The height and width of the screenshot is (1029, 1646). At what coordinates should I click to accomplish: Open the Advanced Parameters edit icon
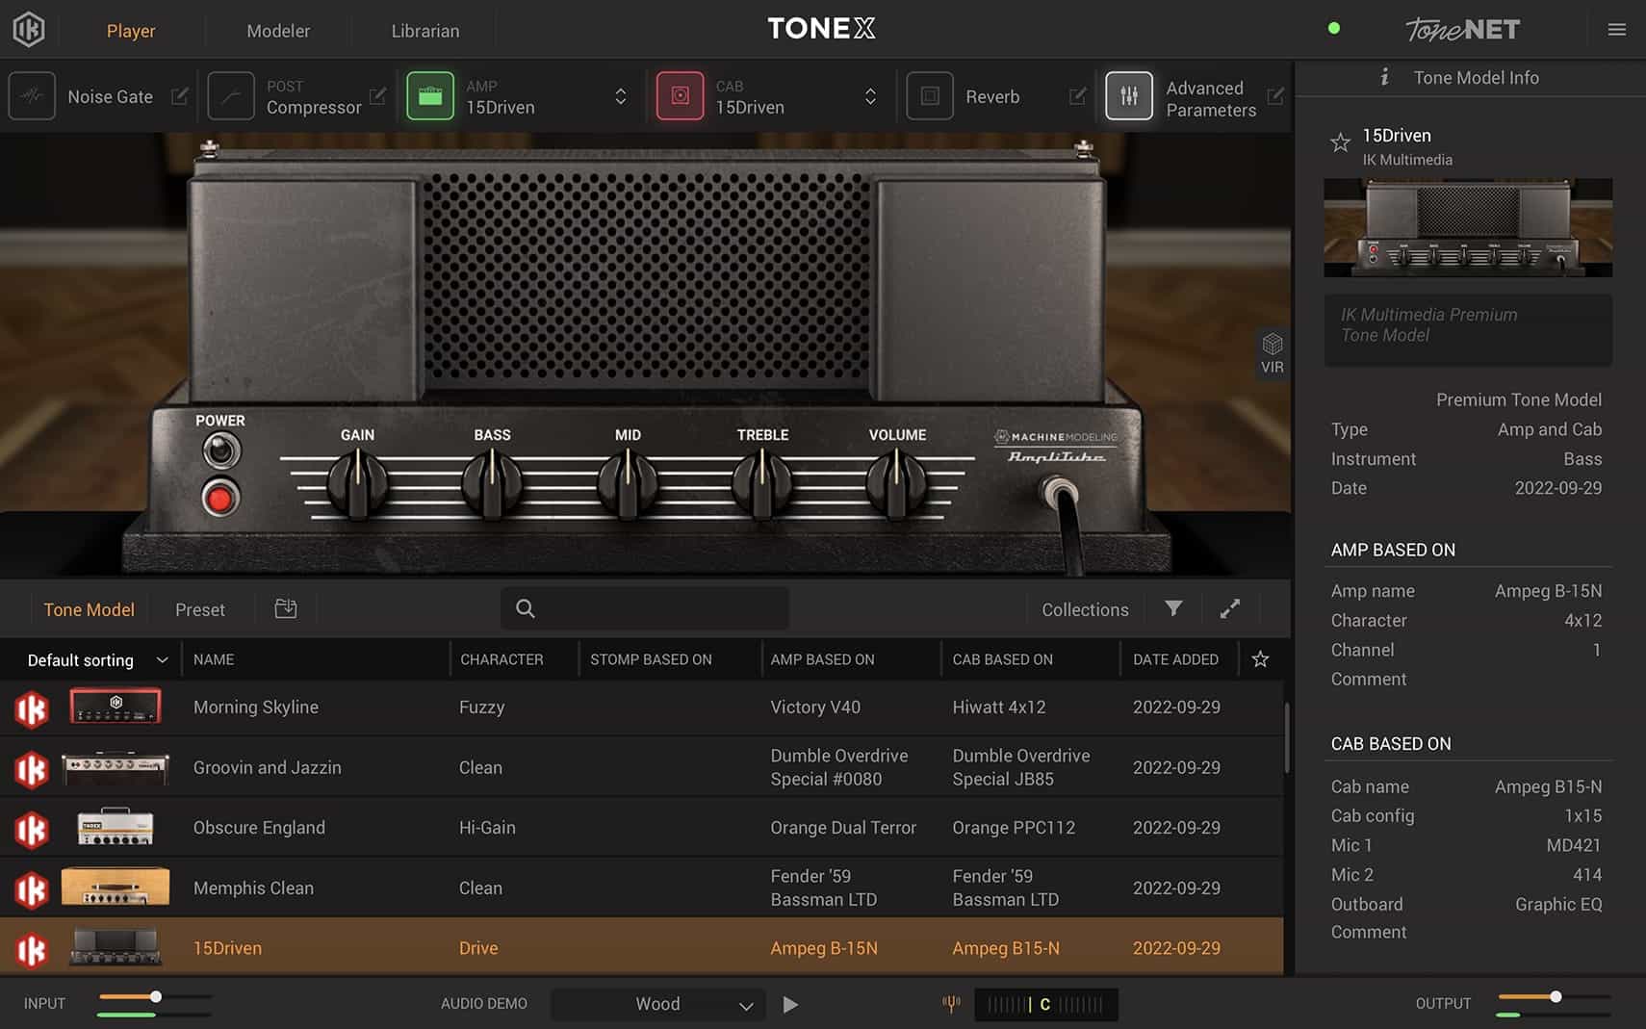click(1275, 96)
